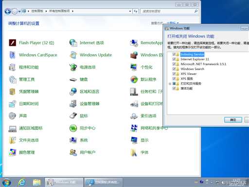Toggle XPS 服务 feature checkbox
Image resolution: width=249 pixels, height=187 pixels.
point(174,78)
